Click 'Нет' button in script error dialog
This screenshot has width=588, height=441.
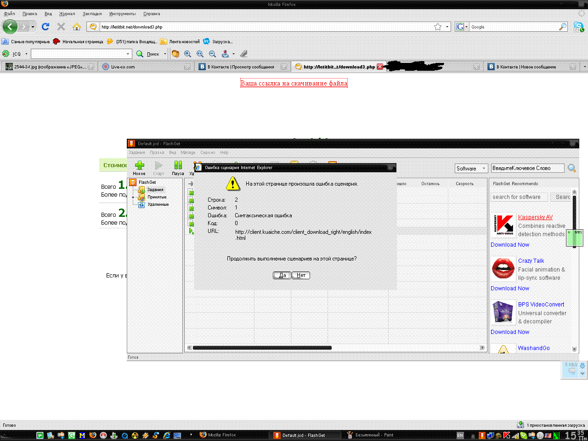point(301,275)
